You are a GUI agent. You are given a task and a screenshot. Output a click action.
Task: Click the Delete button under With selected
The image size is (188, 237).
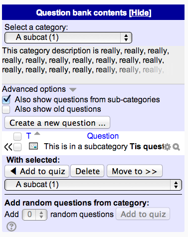click(87, 171)
